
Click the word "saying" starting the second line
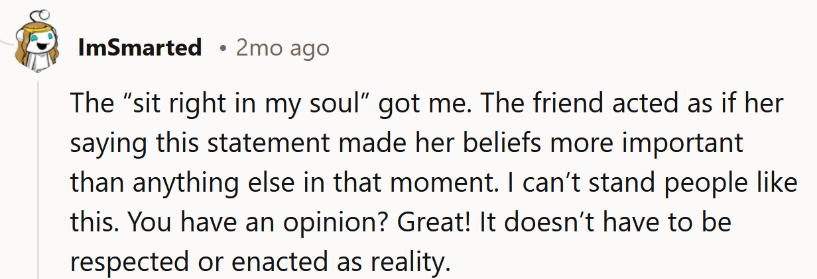coord(104,143)
